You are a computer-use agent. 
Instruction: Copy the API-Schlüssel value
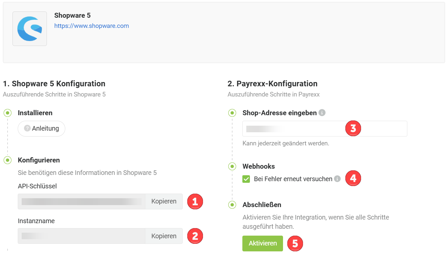coord(164,201)
